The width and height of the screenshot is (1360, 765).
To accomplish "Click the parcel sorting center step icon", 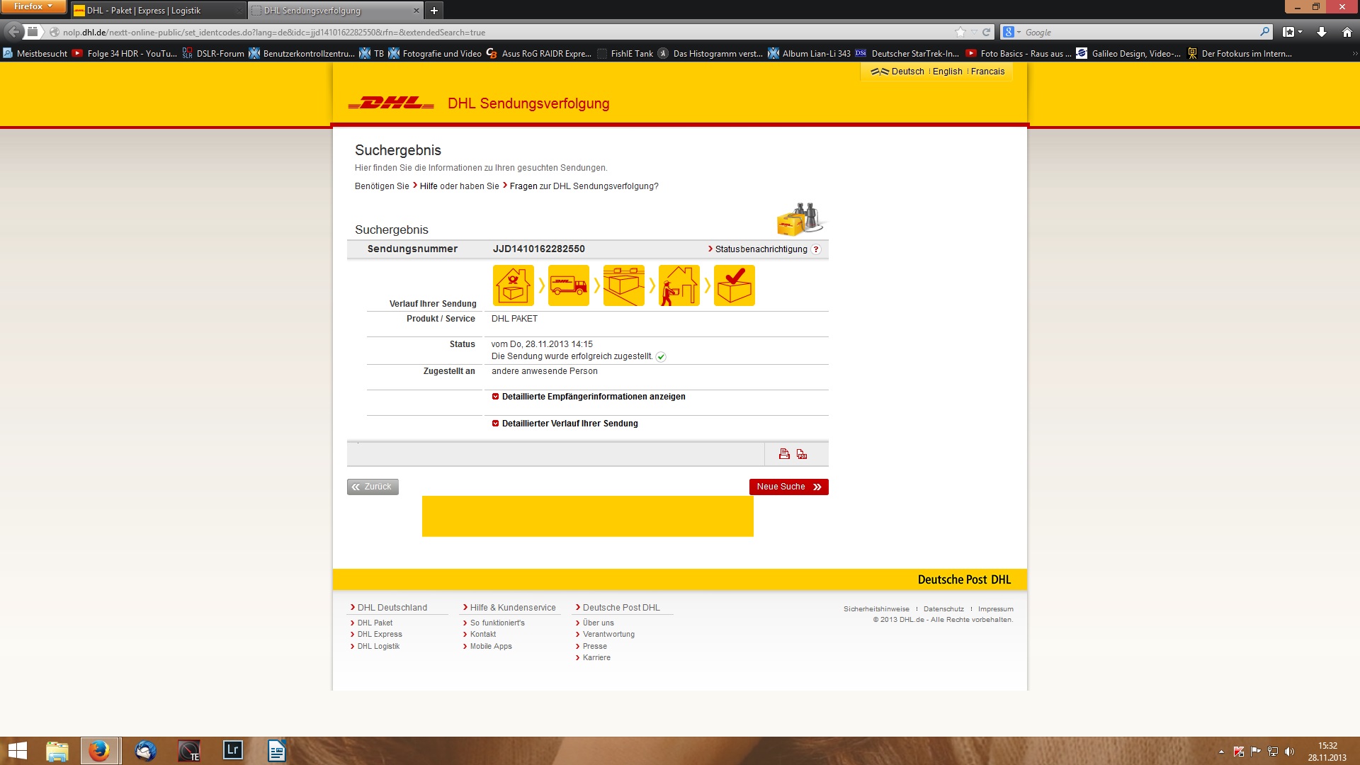I will pyautogui.click(x=624, y=285).
